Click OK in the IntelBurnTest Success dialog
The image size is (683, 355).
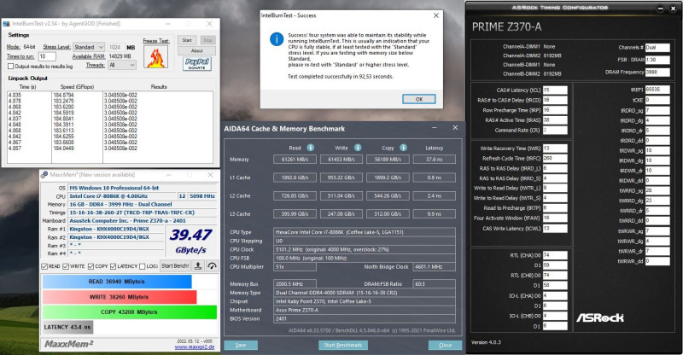point(418,99)
